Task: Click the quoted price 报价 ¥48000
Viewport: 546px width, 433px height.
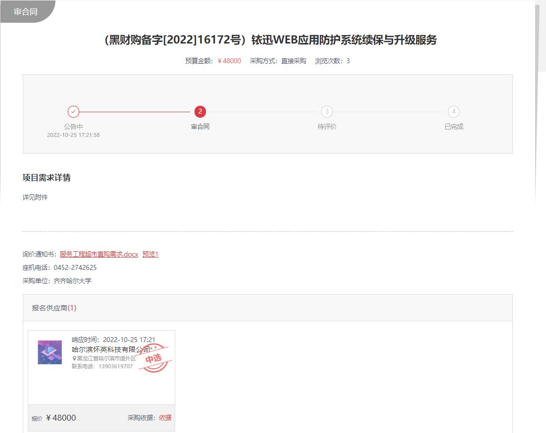Action: (x=59, y=418)
